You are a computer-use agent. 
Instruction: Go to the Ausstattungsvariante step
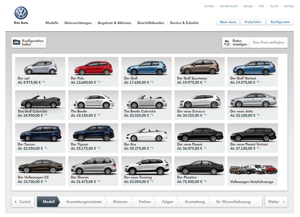(84, 202)
